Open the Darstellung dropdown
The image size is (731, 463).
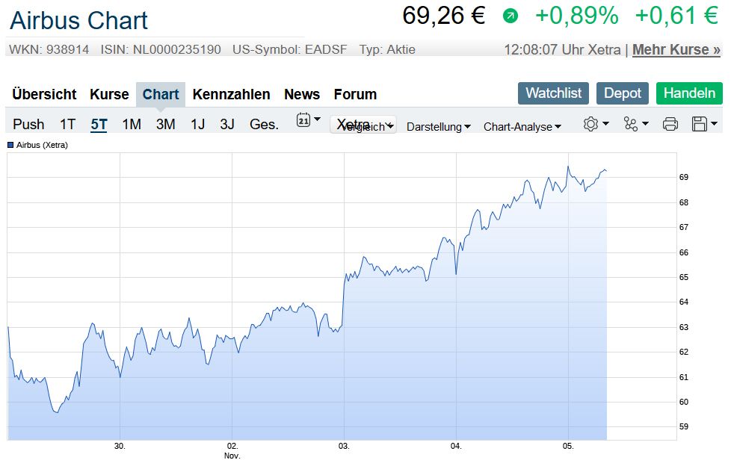click(438, 127)
